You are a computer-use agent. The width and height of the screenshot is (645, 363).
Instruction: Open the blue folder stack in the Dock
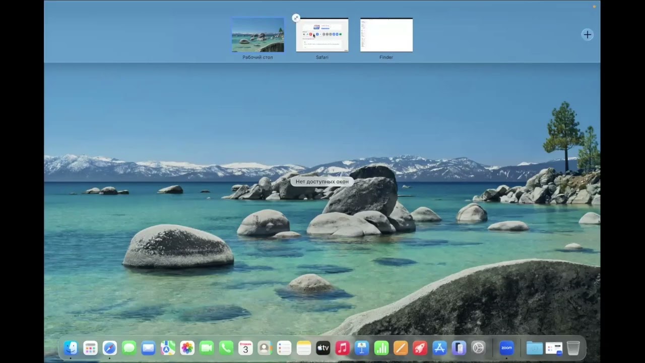(x=534, y=348)
